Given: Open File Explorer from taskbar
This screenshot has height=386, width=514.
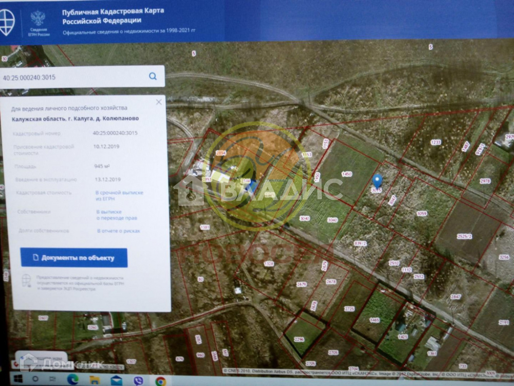Looking at the screenshot, I should pyautogui.click(x=95, y=380).
